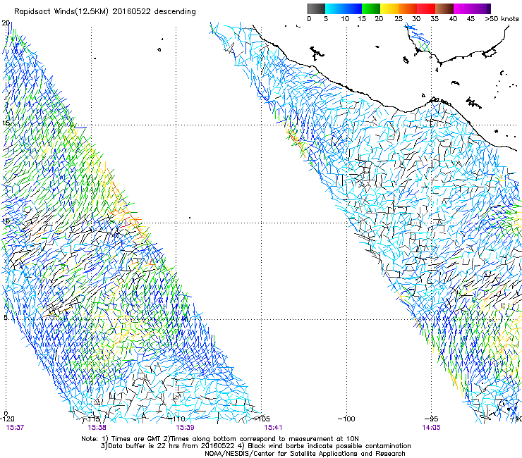Screen dimensions: 522x458
Task: Click the '-120' longitude axis label
Action: coord(7,419)
